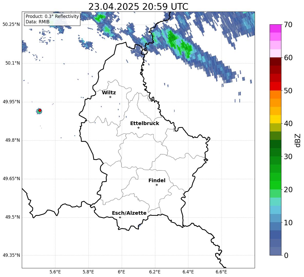Click the colorbar tick label 0
The height and width of the screenshot is (277, 304).
tap(286, 255)
